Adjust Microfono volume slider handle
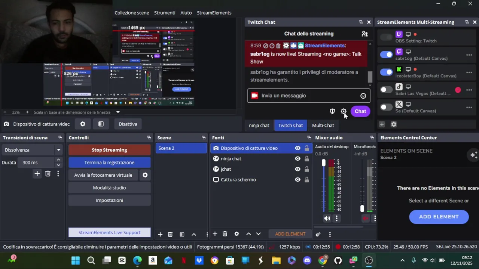479x269 pixels. 362,208
